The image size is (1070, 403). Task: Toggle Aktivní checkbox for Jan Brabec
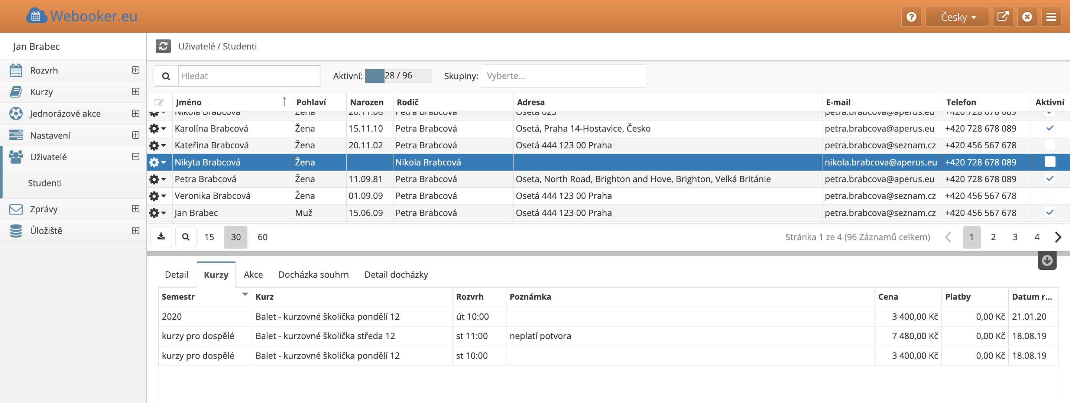1049,213
